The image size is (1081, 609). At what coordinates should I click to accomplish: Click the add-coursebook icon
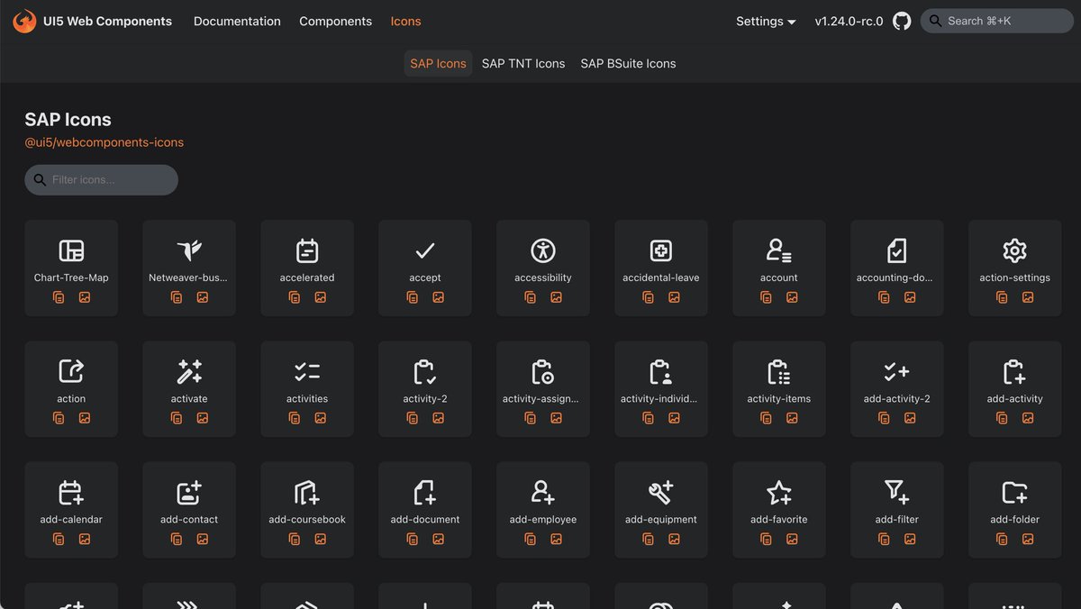pyautogui.click(x=307, y=492)
